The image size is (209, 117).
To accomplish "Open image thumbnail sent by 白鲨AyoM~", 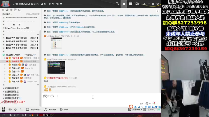I will click(56, 43).
